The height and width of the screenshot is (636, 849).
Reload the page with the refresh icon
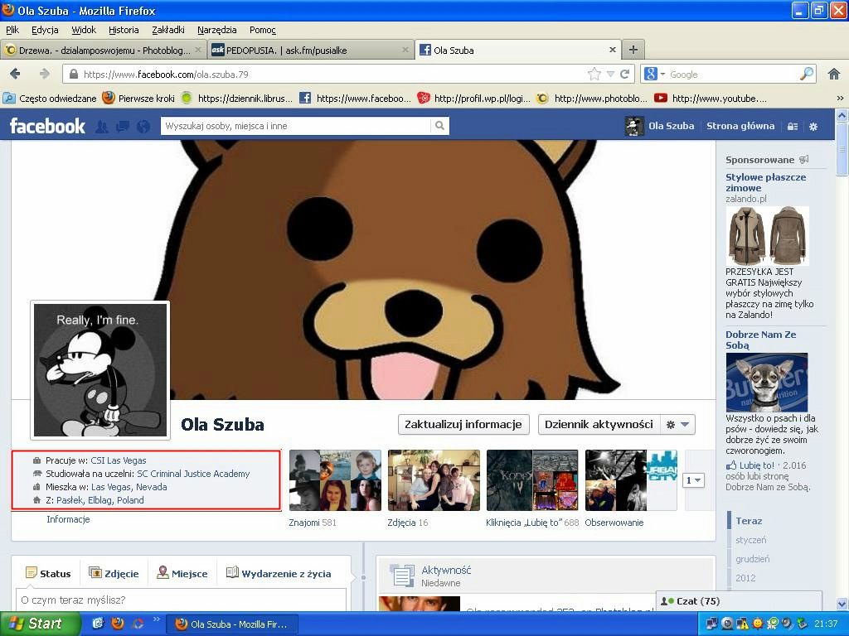(625, 74)
